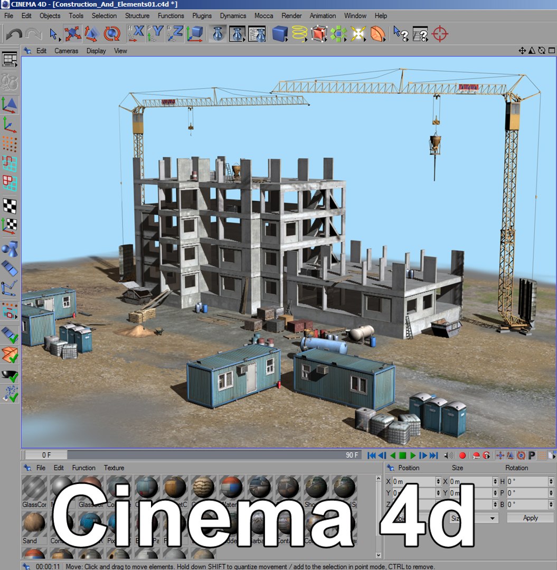
Task: Open the Plugins menu
Action: pyautogui.click(x=202, y=16)
